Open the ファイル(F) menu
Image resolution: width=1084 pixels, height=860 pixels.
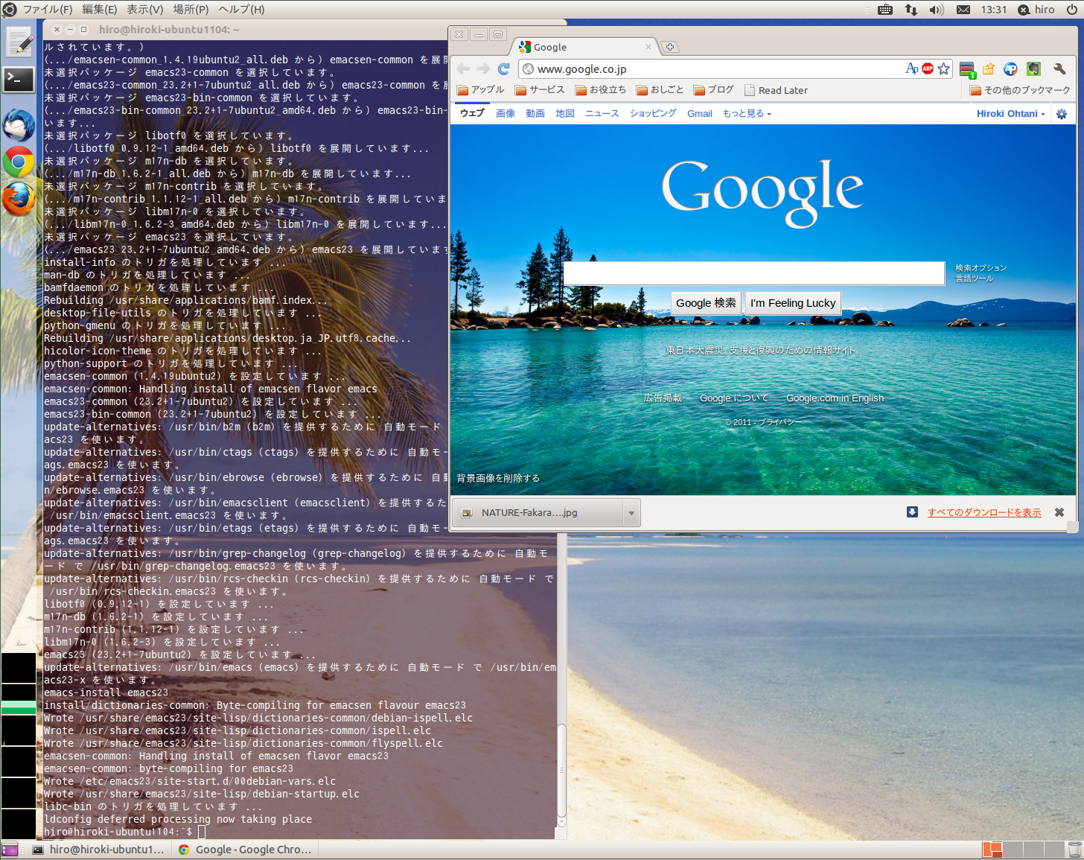48,10
